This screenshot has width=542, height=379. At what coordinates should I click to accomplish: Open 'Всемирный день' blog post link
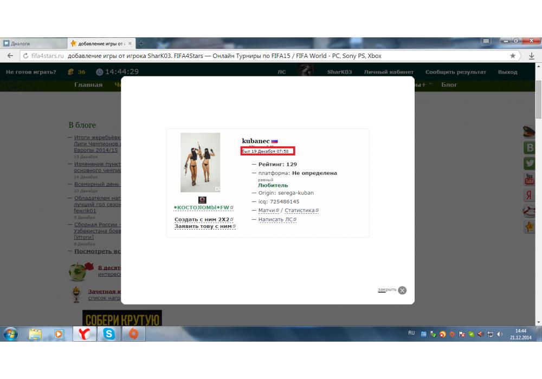pyautogui.click(x=96, y=184)
